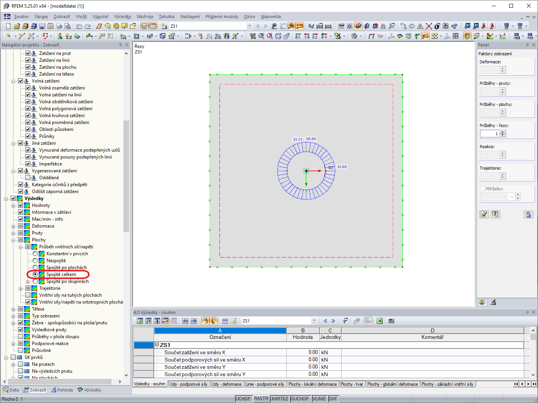The height and width of the screenshot is (403, 538).
Task: Click the view in X direction icon
Action: 298,36
